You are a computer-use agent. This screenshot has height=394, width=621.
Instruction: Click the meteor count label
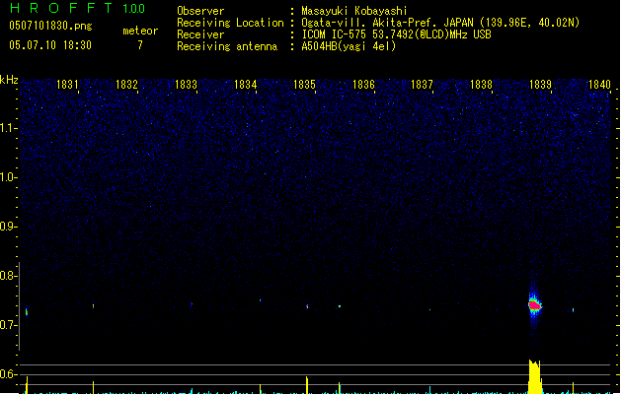(140, 31)
